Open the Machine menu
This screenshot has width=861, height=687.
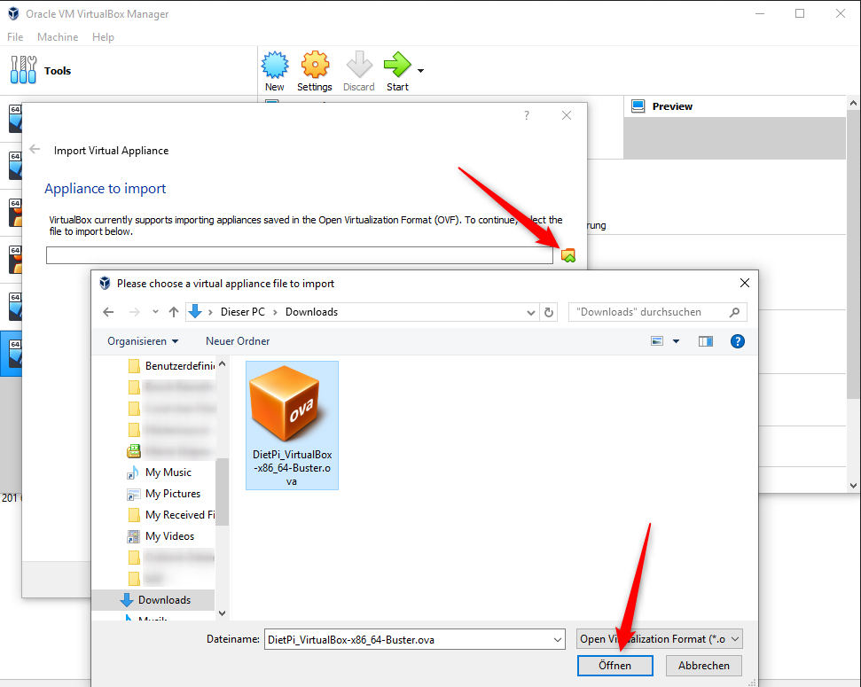tap(58, 37)
